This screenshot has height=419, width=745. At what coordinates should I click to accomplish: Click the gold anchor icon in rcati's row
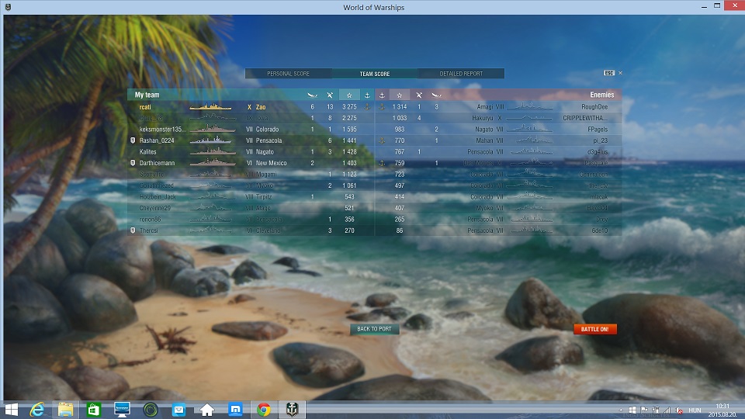click(x=367, y=107)
